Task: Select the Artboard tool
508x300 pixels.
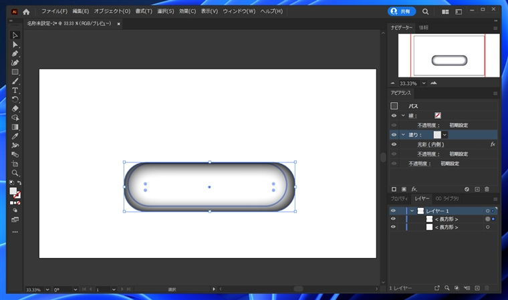Action: coord(15,164)
